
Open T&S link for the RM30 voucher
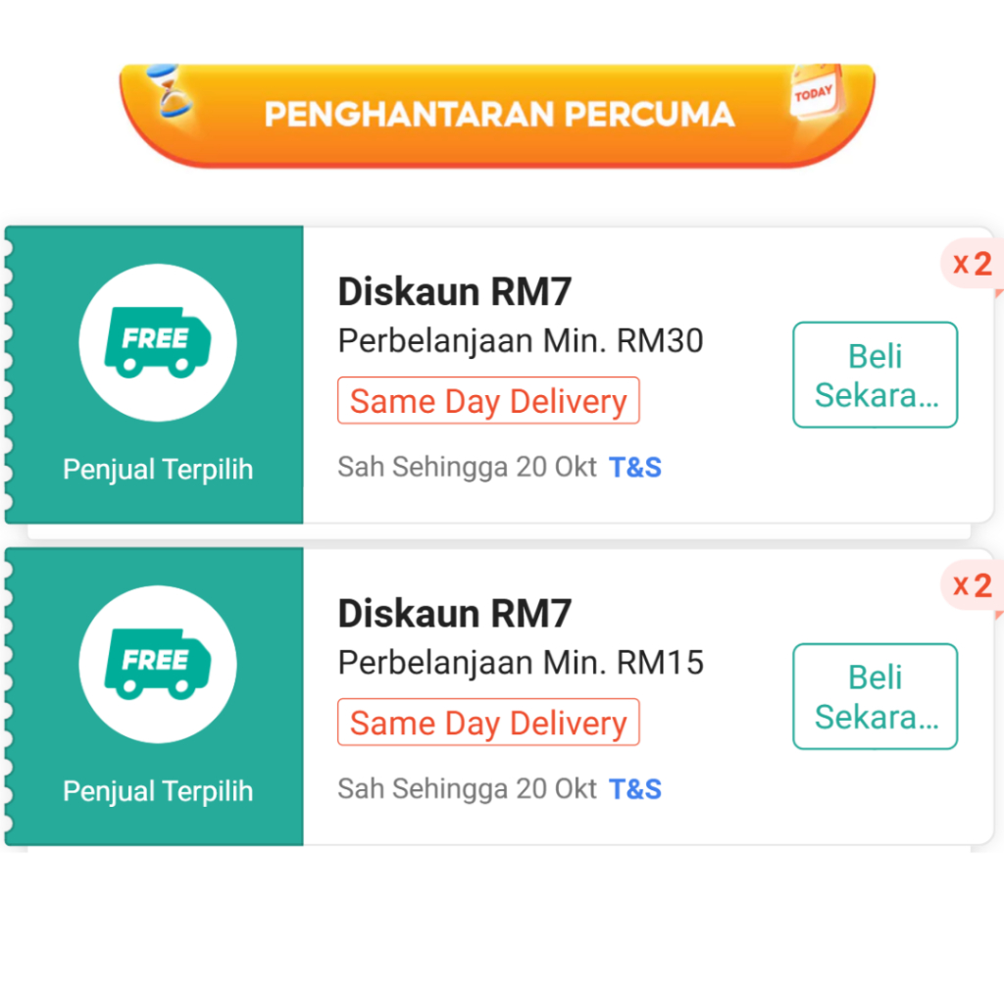coord(635,468)
